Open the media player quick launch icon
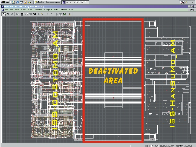Viewport: 196px width, 147px height. click(x=26, y=2)
